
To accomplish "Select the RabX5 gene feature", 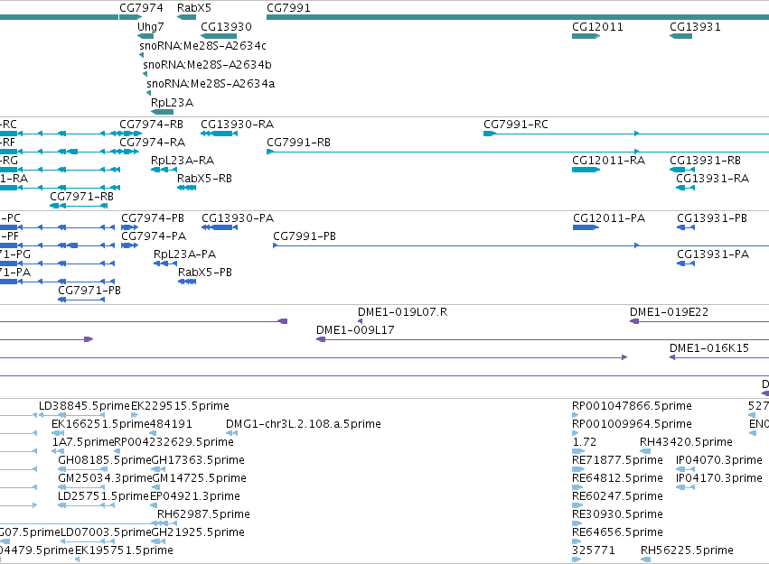I will 187,17.
